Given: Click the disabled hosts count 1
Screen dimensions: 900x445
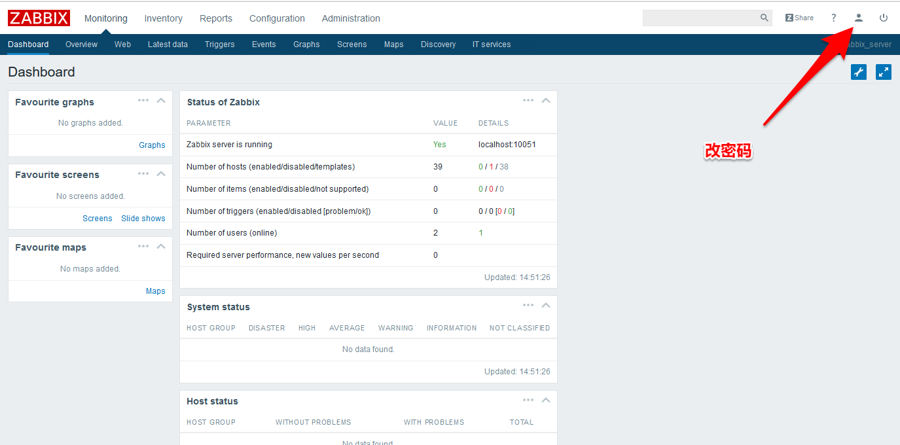Looking at the screenshot, I should pos(491,167).
